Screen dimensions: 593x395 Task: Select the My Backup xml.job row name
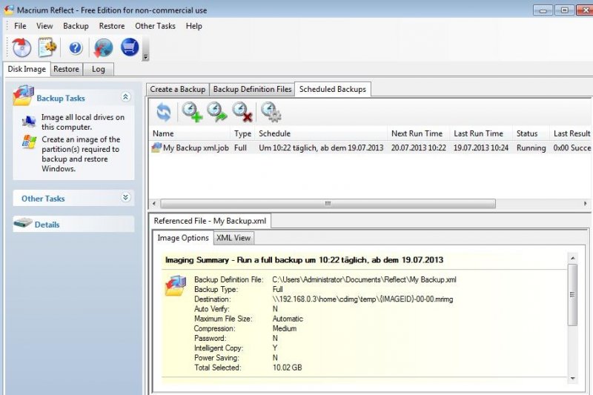196,147
